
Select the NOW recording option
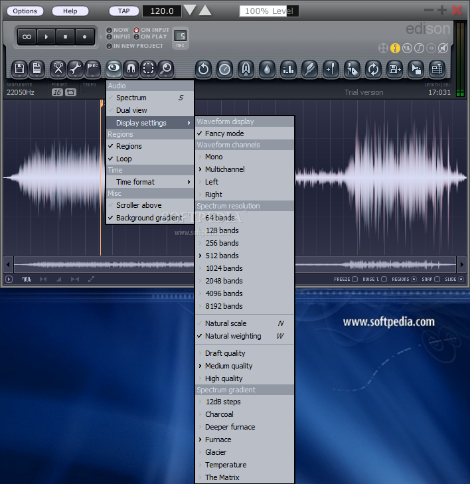[118, 30]
